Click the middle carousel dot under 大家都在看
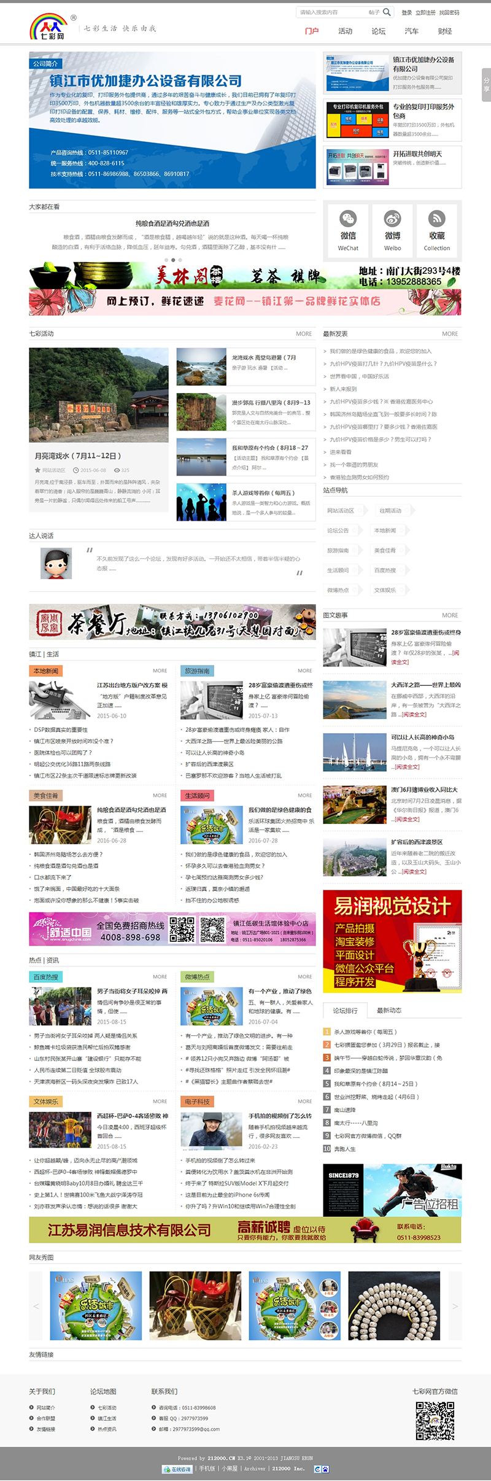The width and height of the screenshot is (491, 1481). pyautogui.click(x=173, y=260)
